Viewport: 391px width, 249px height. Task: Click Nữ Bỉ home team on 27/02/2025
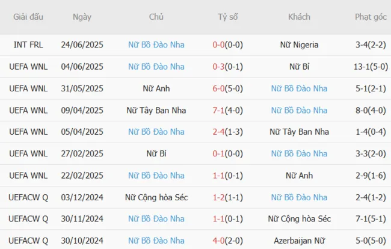156,153
